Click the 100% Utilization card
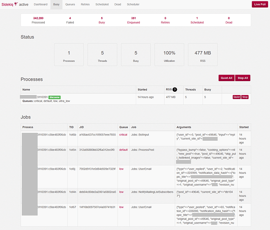 pos(169,54)
